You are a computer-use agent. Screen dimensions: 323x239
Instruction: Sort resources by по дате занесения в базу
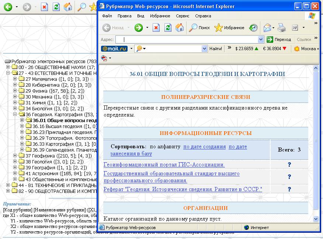(x=178, y=150)
